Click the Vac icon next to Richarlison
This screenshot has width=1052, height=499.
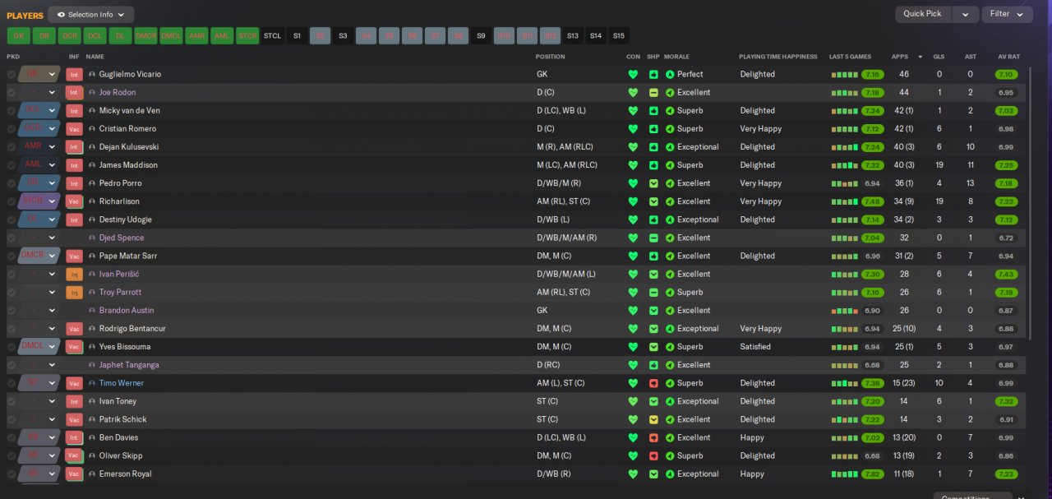pyautogui.click(x=74, y=201)
